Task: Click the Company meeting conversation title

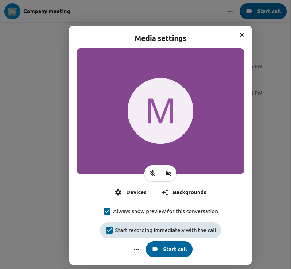Action: point(47,11)
